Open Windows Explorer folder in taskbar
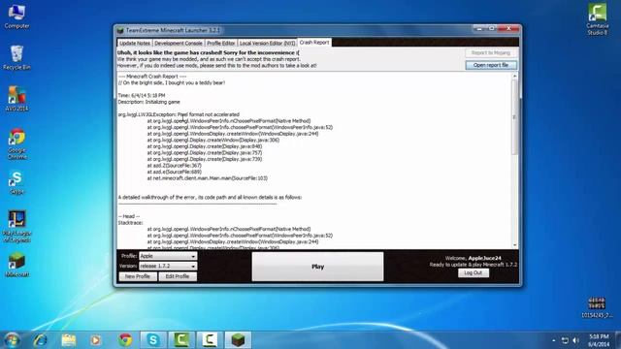The image size is (621, 349). 69,340
